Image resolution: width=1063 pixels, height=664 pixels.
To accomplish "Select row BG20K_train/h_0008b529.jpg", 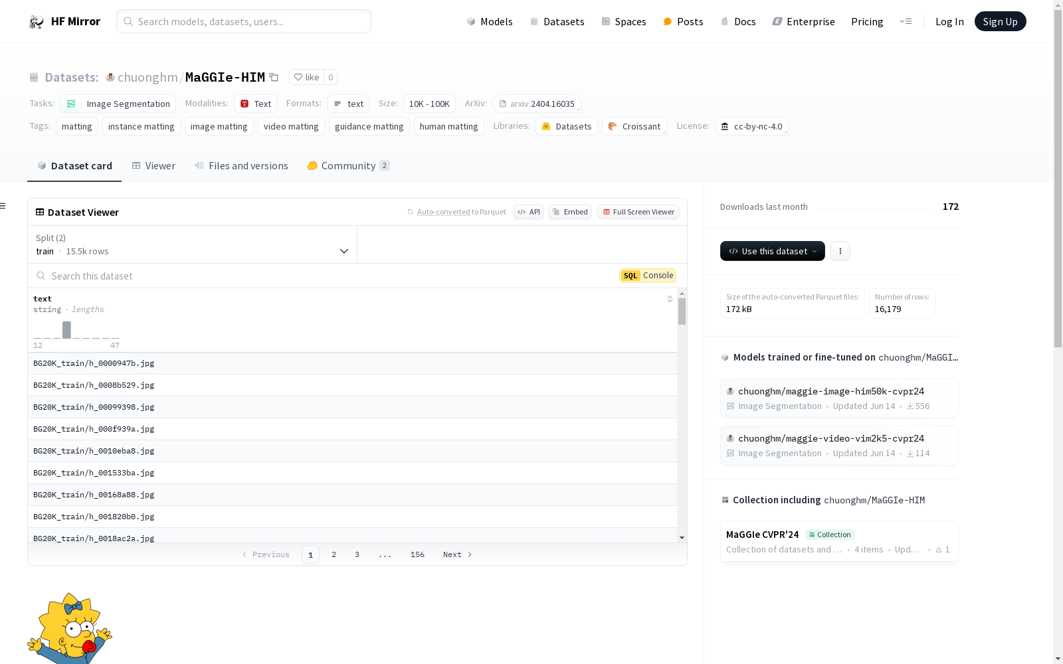I will coord(352,385).
